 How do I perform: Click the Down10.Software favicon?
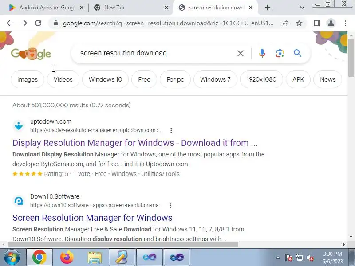(19, 201)
